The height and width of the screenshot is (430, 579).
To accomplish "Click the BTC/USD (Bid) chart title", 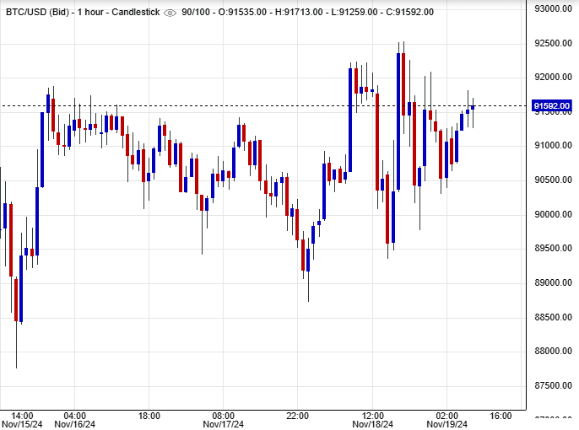I will [x=35, y=12].
